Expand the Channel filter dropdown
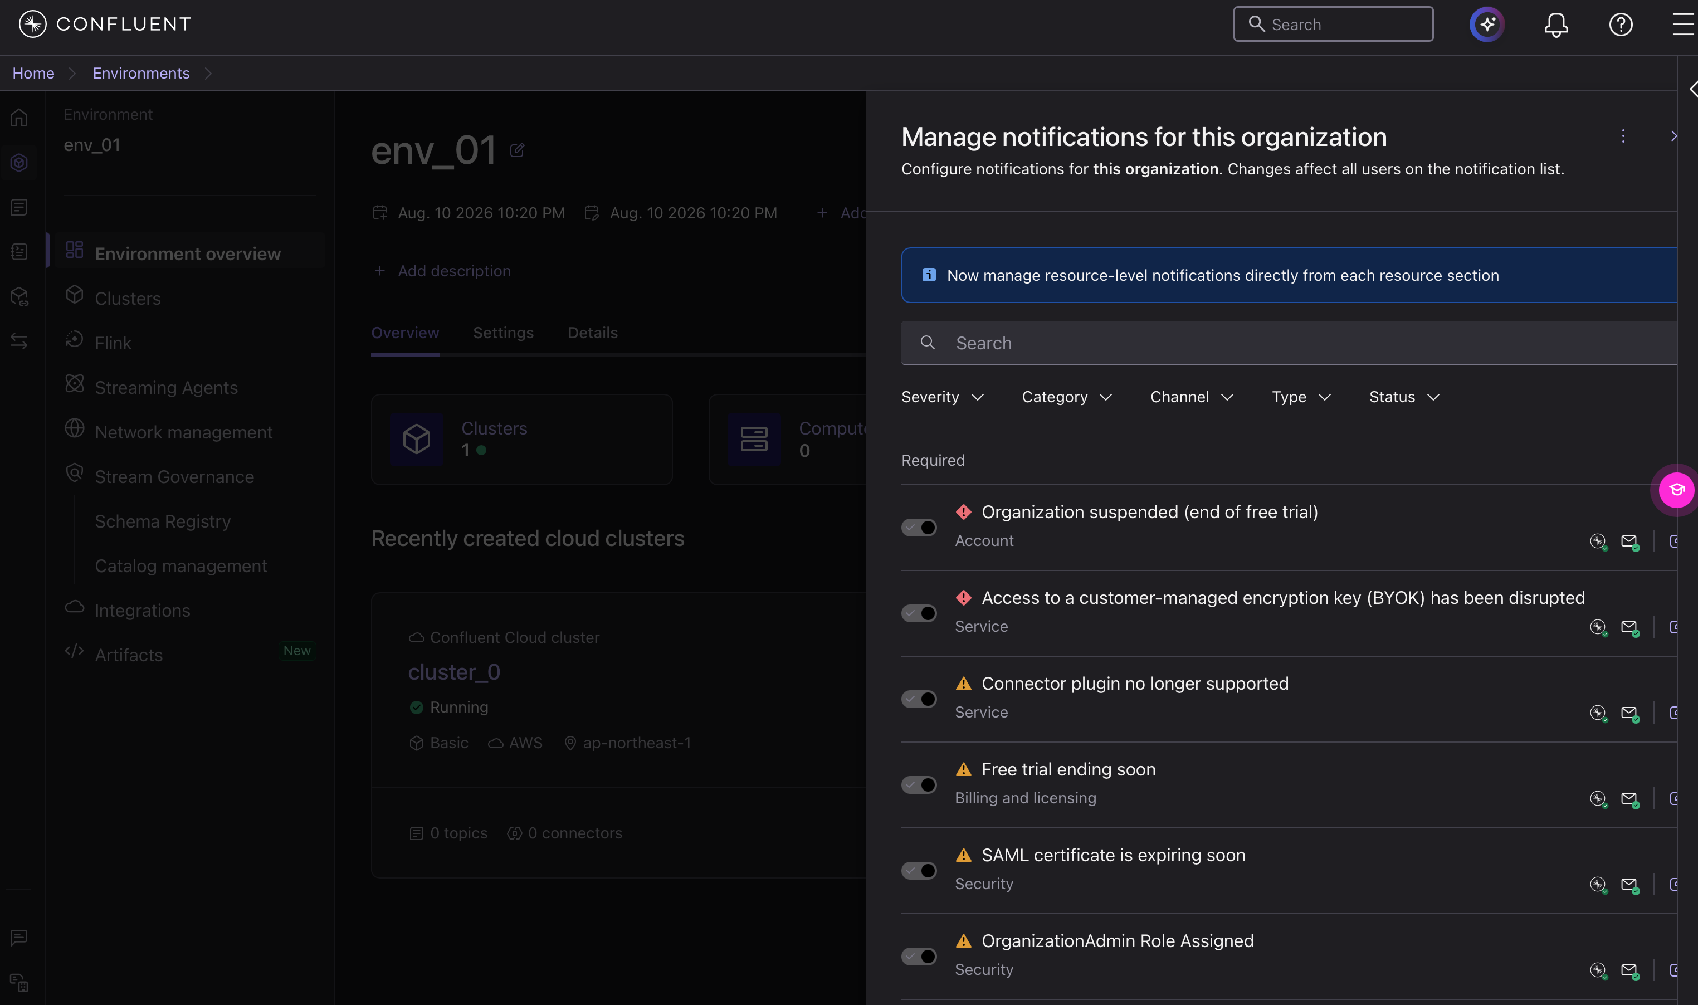This screenshot has height=1005, width=1698. [x=1192, y=397]
